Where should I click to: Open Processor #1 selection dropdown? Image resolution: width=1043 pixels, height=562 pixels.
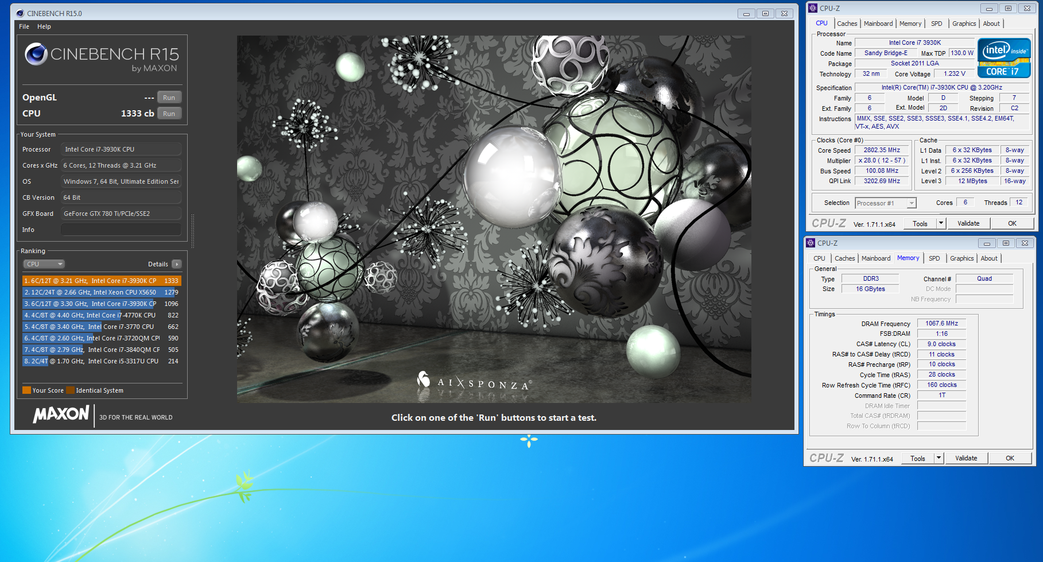[886, 203]
